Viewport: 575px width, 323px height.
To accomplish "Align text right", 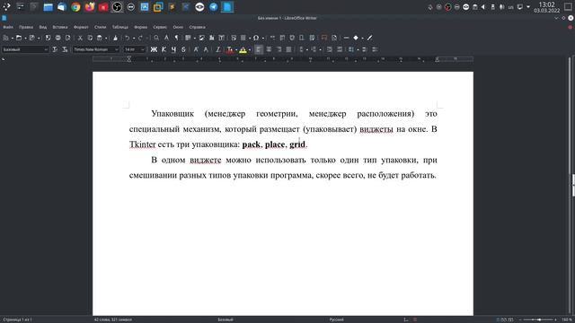I will tap(279, 49).
